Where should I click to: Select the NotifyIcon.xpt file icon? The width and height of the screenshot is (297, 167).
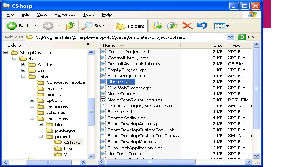[x=103, y=94]
